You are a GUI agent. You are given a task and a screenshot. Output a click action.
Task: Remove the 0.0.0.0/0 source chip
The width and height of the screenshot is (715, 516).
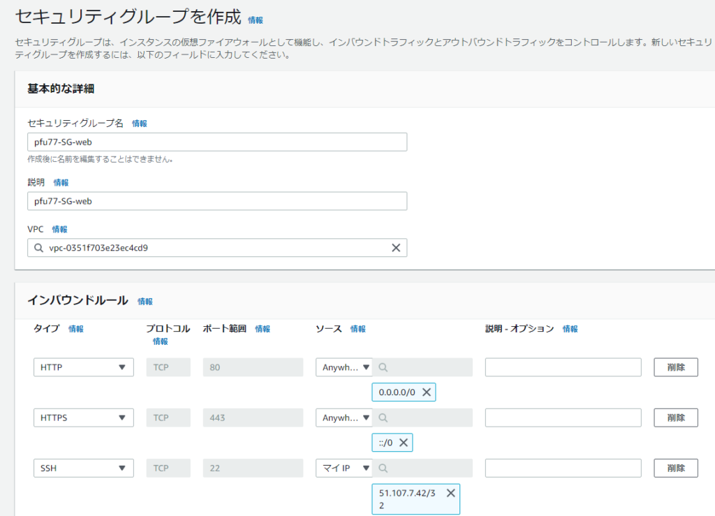[427, 392]
